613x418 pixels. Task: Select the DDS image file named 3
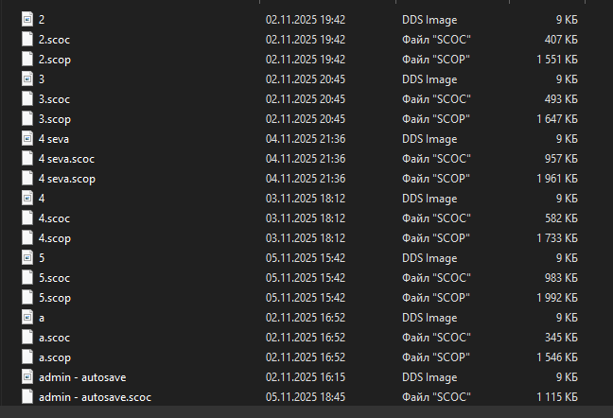43,78
